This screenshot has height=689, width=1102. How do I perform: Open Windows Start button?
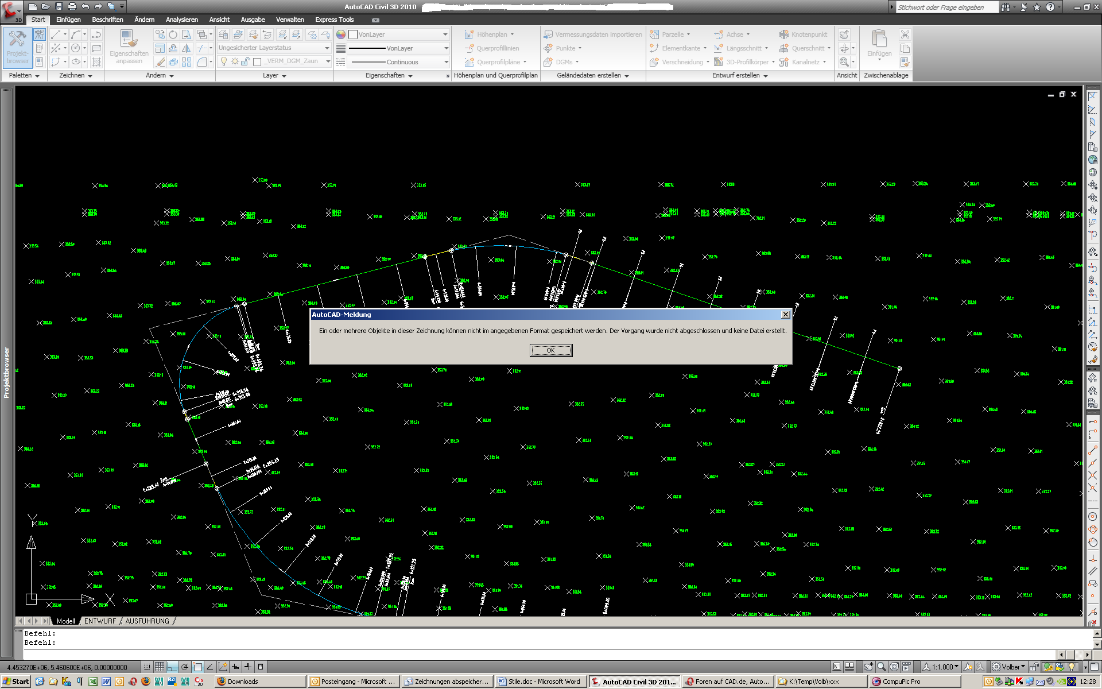(x=15, y=682)
